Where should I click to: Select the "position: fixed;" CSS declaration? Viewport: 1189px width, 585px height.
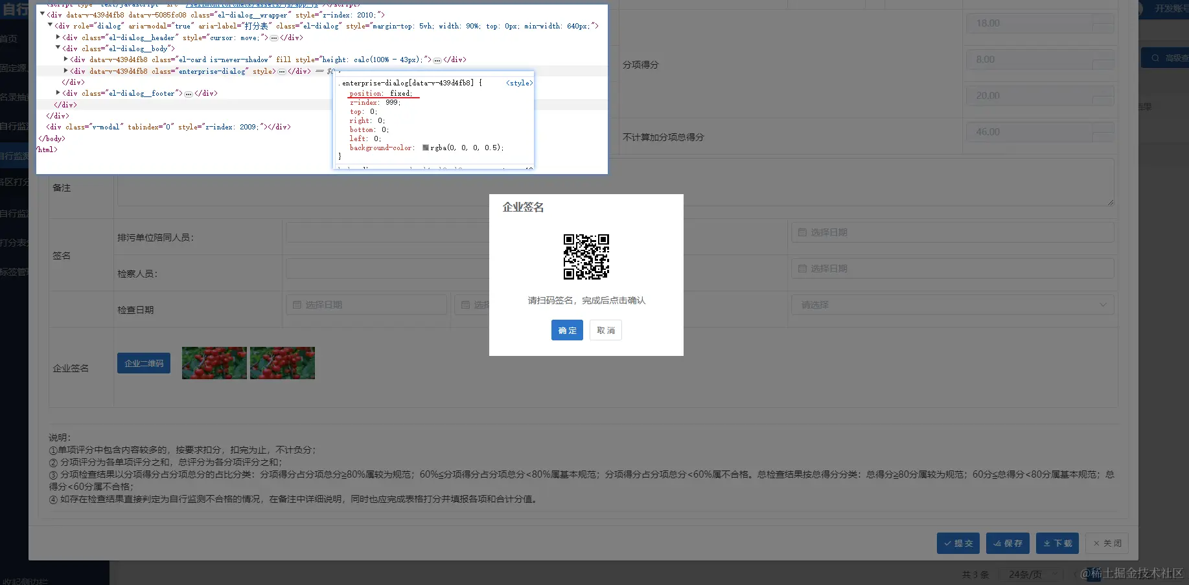380,93
